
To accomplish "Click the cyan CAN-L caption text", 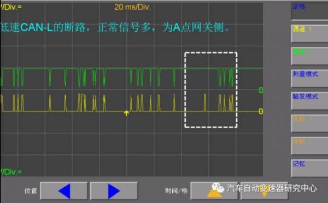I will 115,27.
